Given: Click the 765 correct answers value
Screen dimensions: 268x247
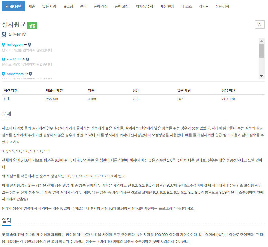Looking at the screenshot, I should [135, 99].
